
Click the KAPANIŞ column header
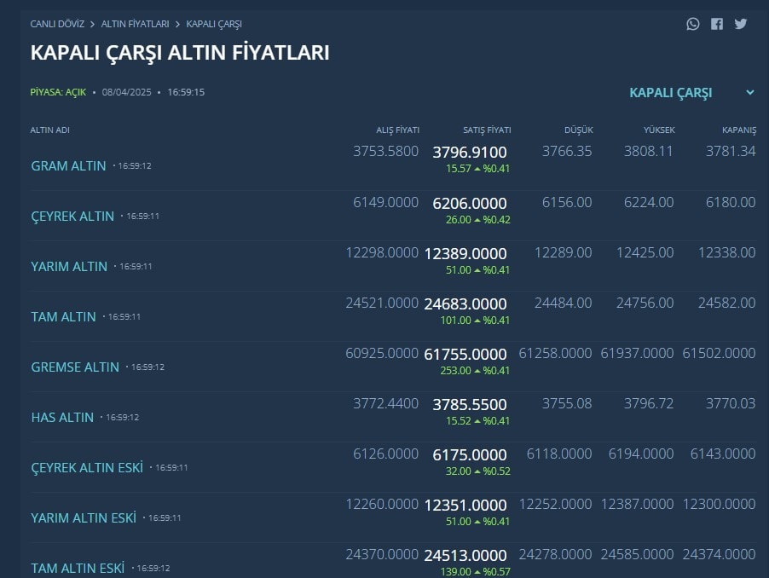(737, 130)
